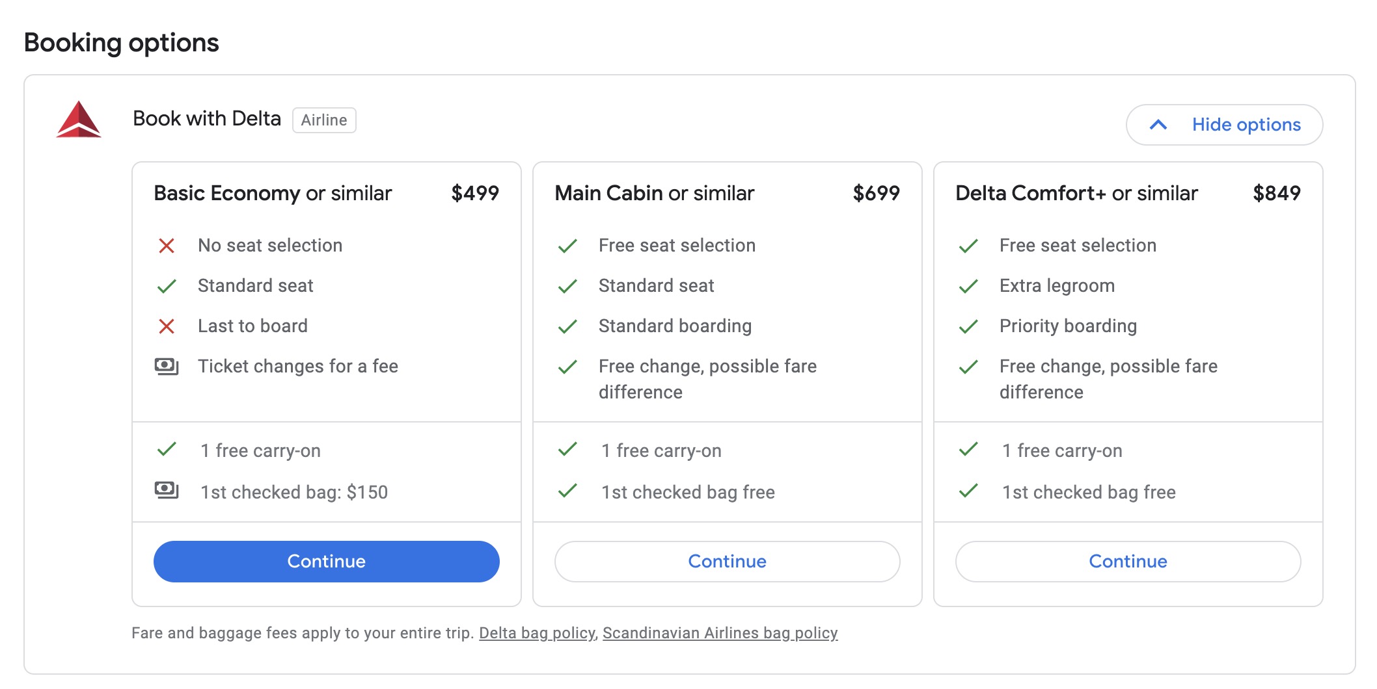Image resolution: width=1377 pixels, height=689 pixels.
Task: Continue with the Delta Comfort+ fare
Action: pos(1127,561)
